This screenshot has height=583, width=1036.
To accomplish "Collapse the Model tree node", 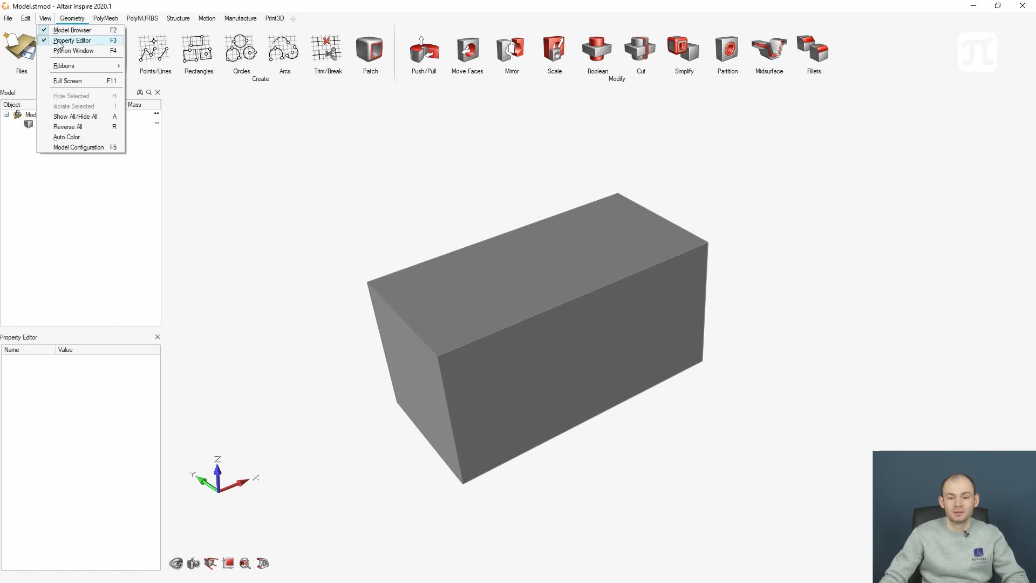I will tap(6, 114).
